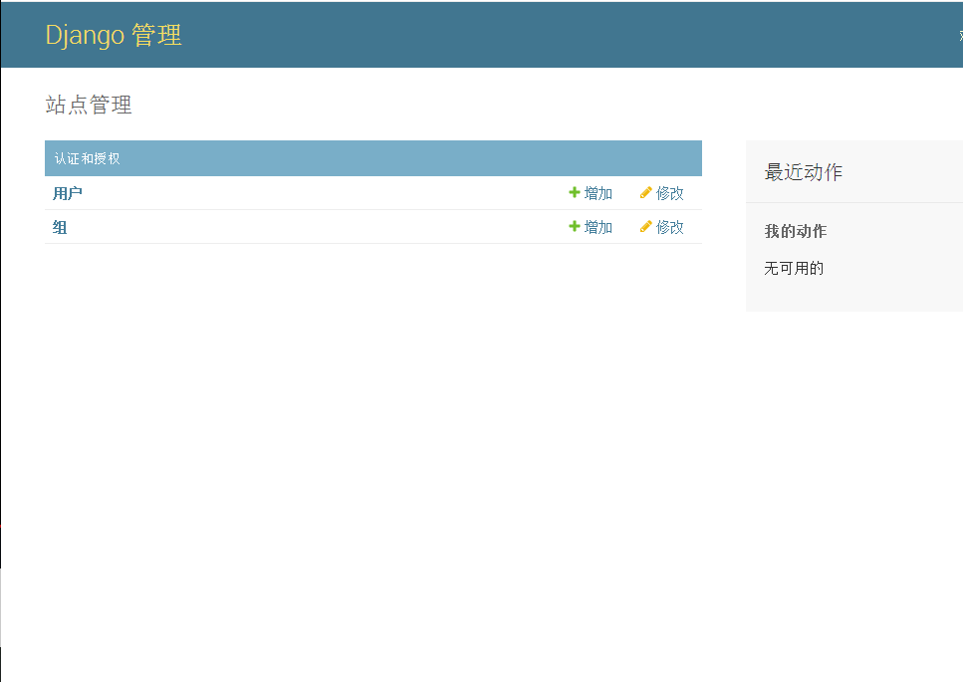Click the green plus icon beside 组

point(575,227)
